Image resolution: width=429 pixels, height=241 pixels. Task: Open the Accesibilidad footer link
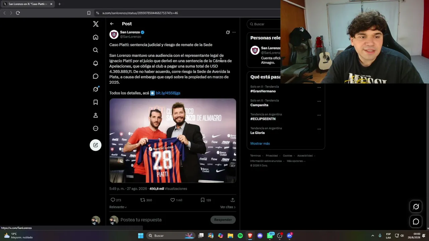click(x=305, y=156)
